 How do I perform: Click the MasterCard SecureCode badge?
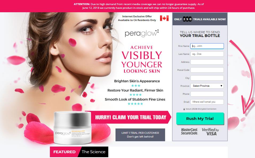coord(189,131)
